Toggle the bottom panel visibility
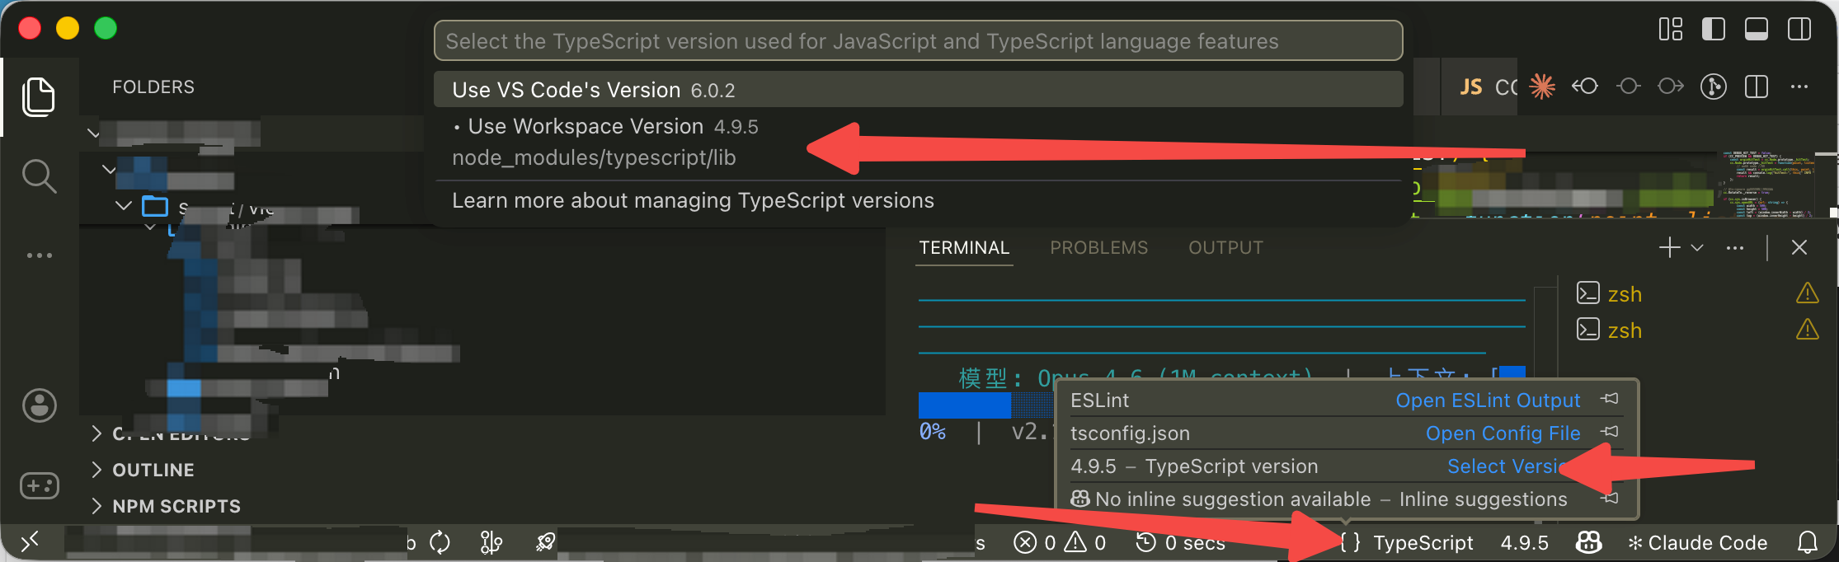The height and width of the screenshot is (562, 1839). pyautogui.click(x=1757, y=29)
